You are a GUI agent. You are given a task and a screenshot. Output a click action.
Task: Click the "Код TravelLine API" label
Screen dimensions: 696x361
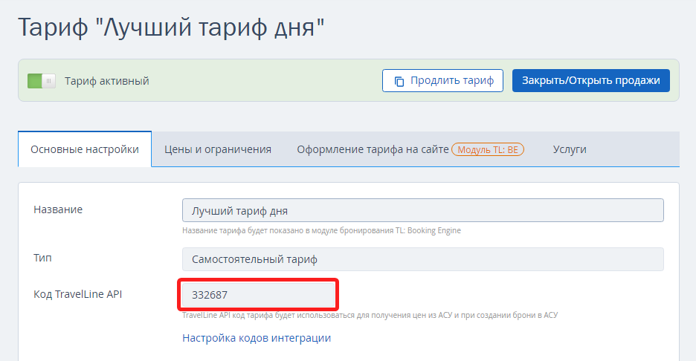pyautogui.click(x=77, y=294)
